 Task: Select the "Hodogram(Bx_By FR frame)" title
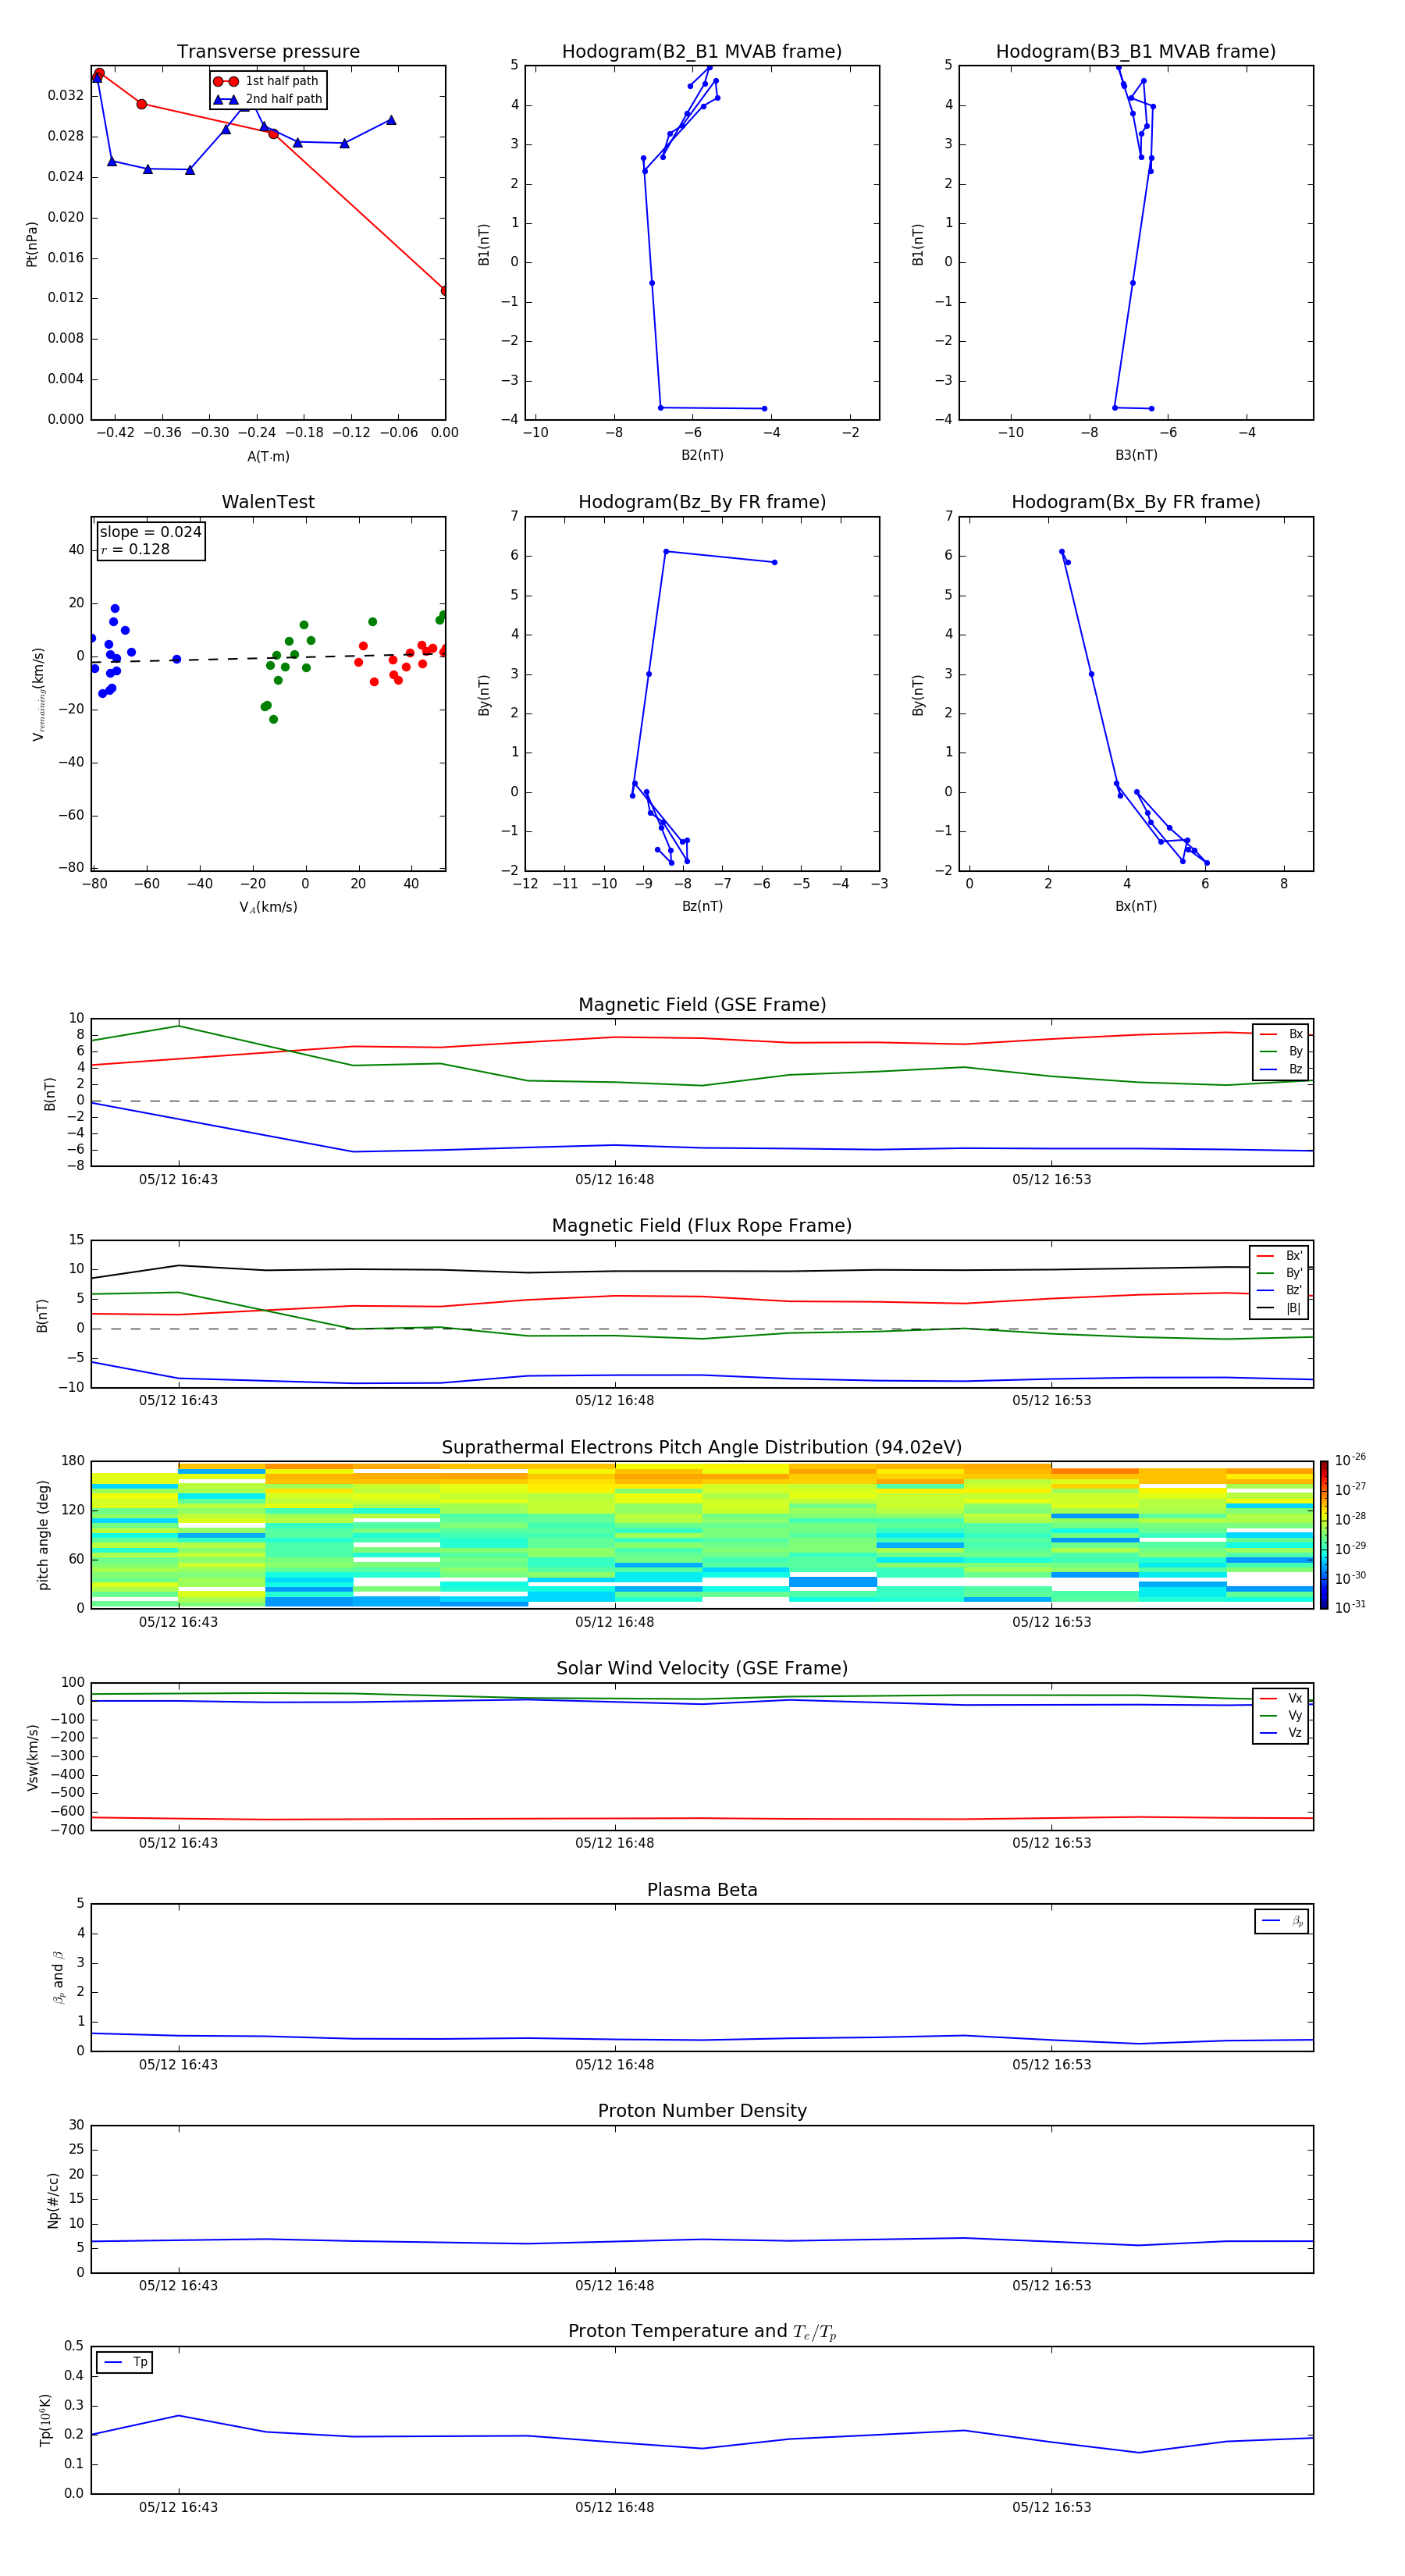pos(1135,502)
